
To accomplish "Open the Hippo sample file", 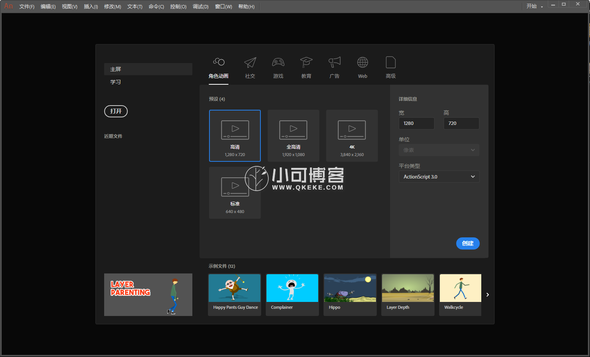I will pos(350,295).
